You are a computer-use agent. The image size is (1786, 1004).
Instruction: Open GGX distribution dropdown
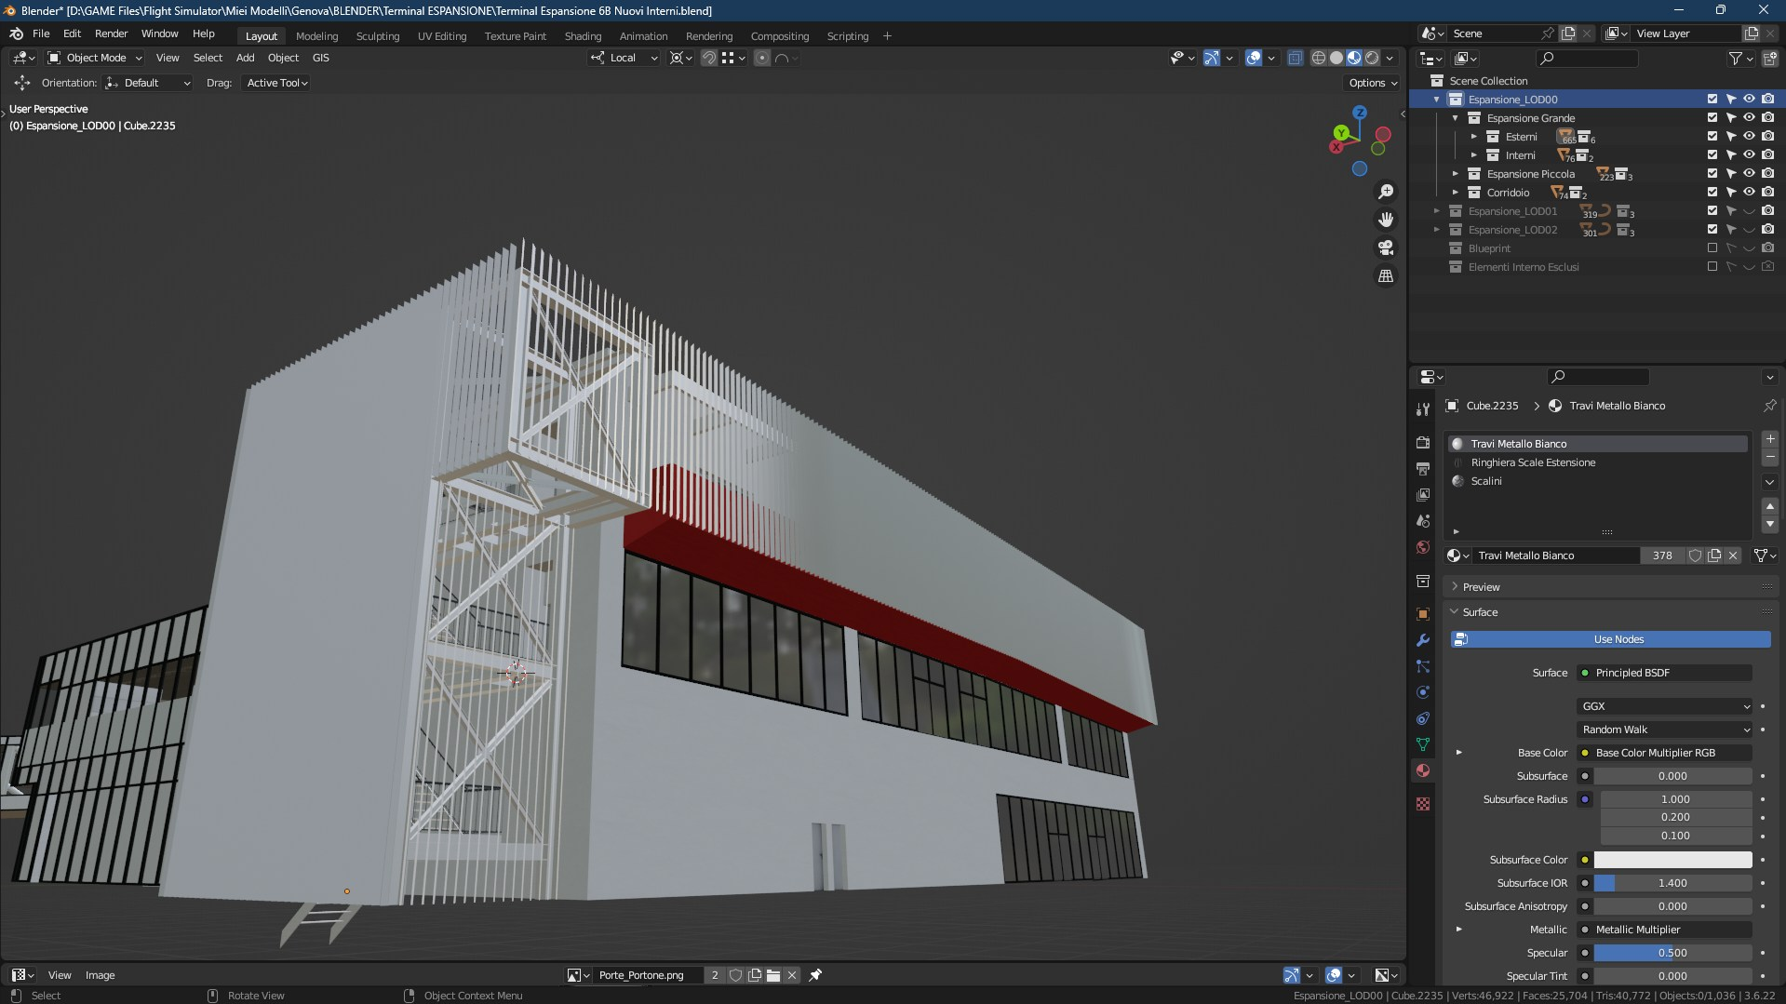pos(1664,706)
